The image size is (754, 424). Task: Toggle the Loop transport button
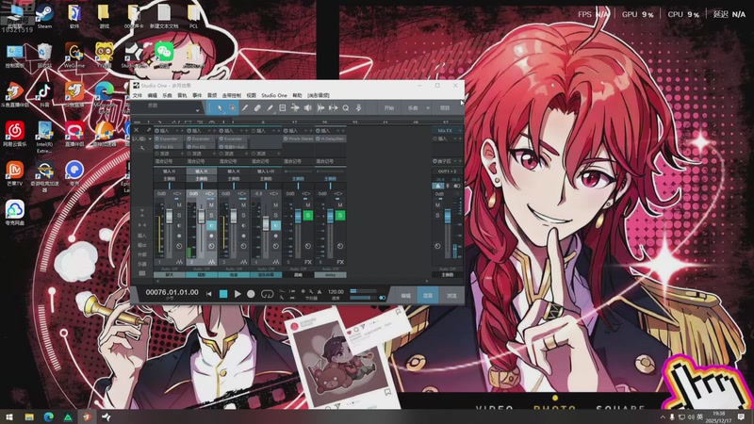267,294
